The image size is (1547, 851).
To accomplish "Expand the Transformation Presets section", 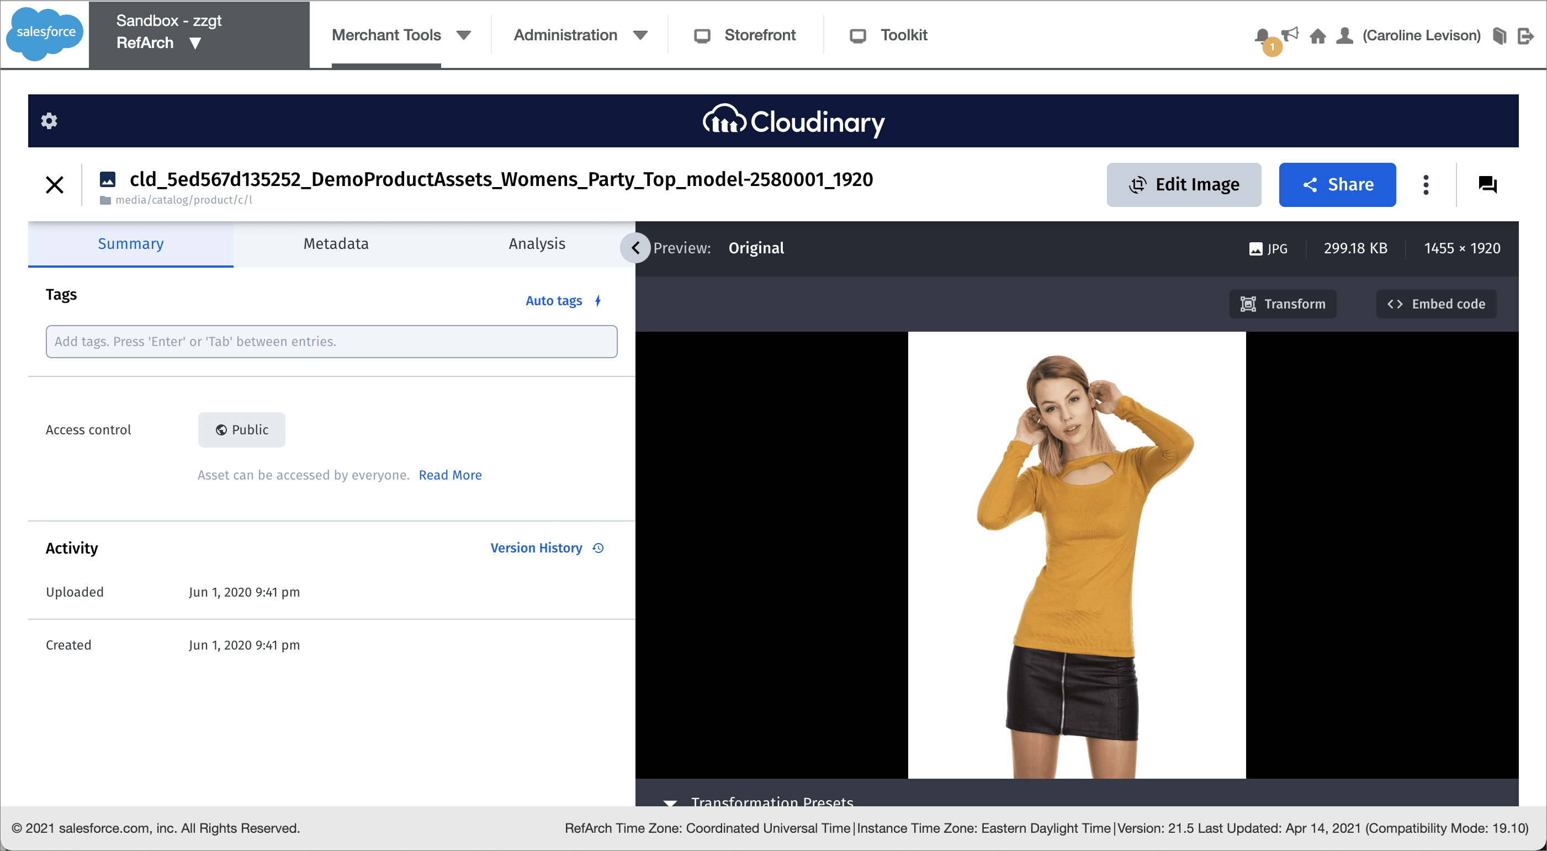I will [670, 804].
